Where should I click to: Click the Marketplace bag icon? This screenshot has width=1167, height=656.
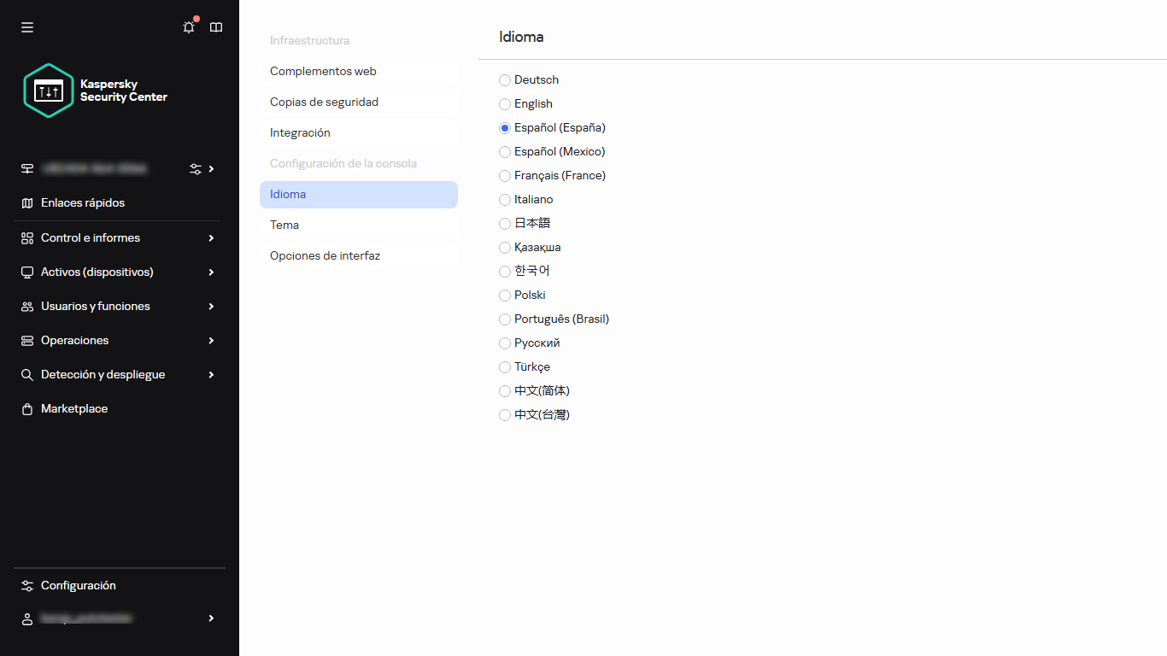pyautogui.click(x=27, y=409)
